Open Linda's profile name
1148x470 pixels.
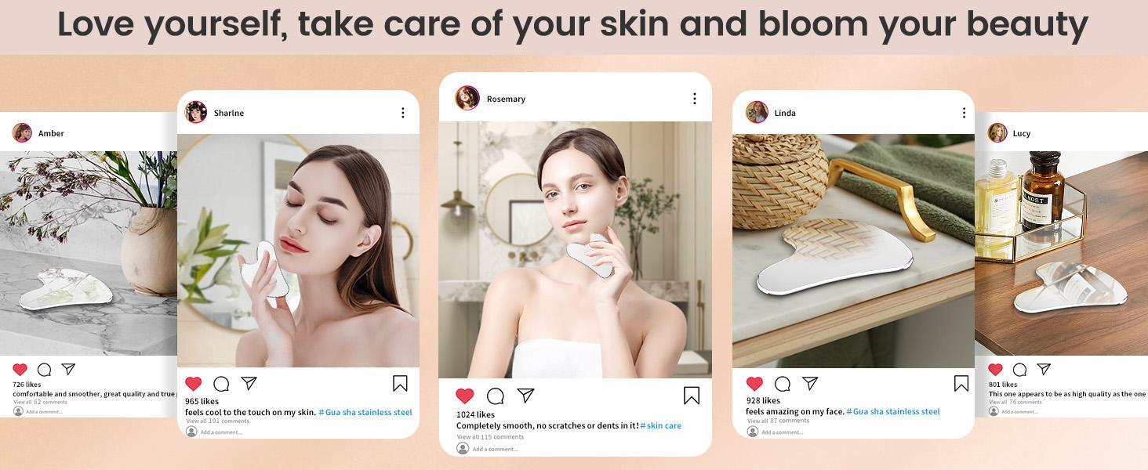pos(785,113)
